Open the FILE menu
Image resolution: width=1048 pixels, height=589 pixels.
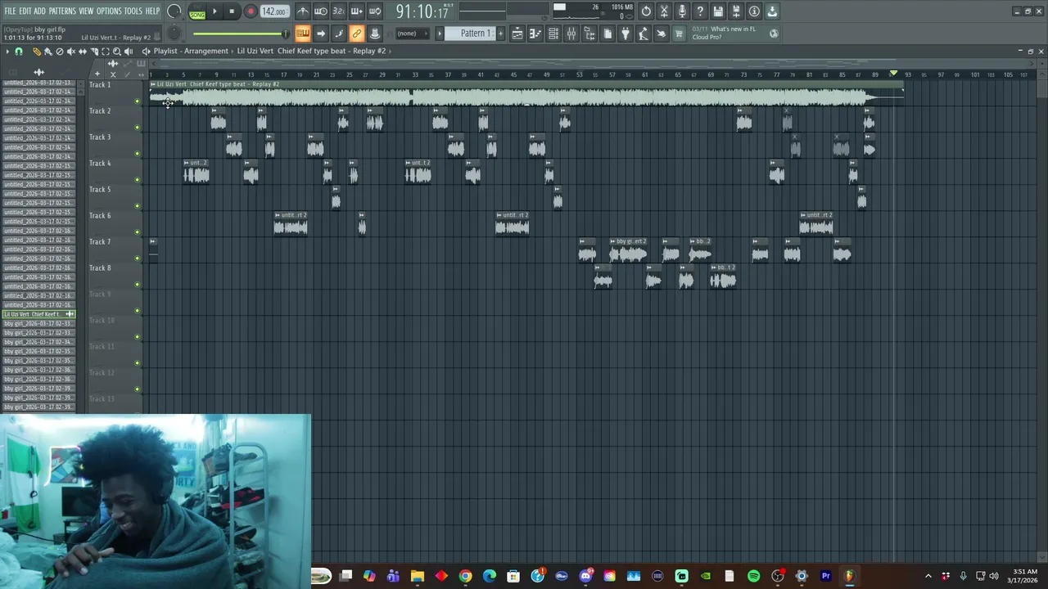[10, 11]
